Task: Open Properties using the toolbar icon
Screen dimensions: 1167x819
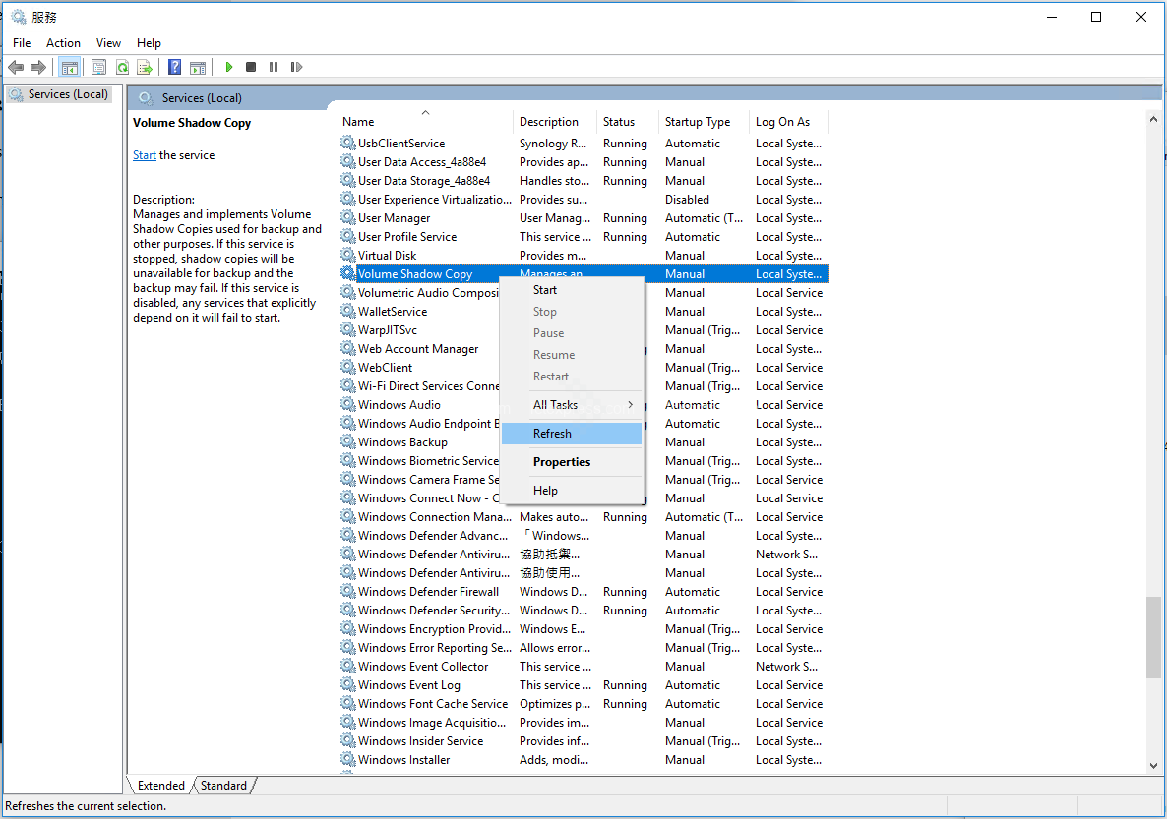Action: tap(98, 67)
